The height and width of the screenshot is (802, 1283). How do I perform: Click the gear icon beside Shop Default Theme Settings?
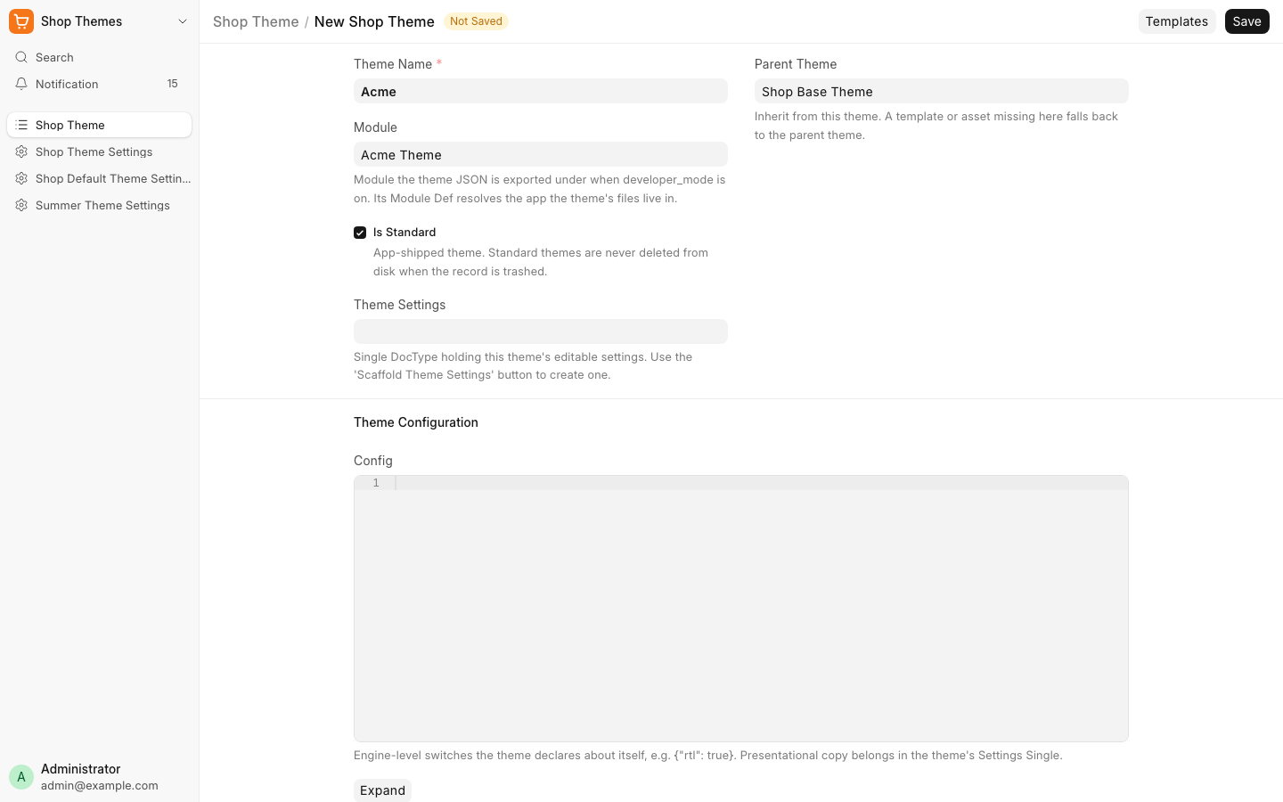click(x=21, y=178)
